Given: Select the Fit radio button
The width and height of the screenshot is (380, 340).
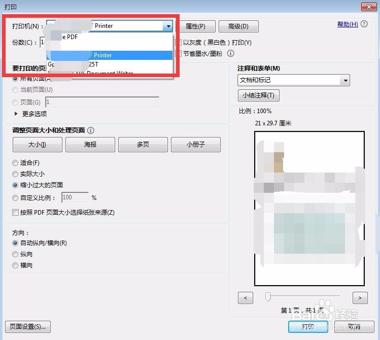Looking at the screenshot, I should pyautogui.click(x=15, y=163).
